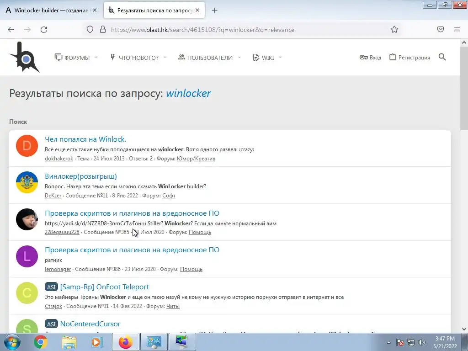Image resolution: width=468 pixels, height=351 pixels.
Task: Bookmark this page with the star
Action: click(394, 29)
